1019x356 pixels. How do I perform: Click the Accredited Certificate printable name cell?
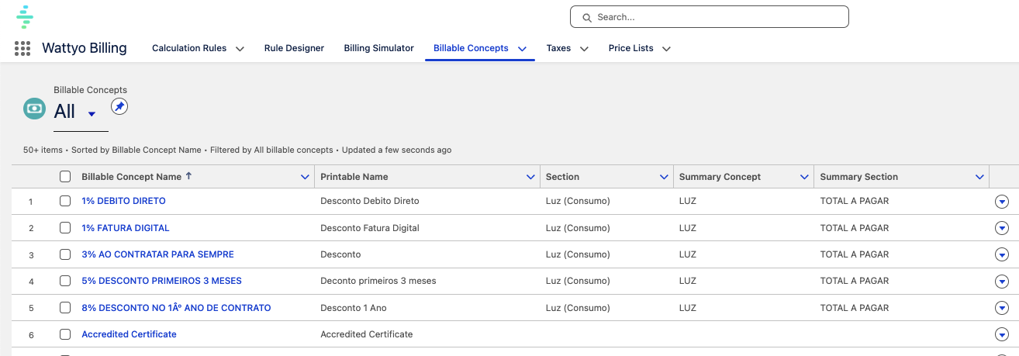(x=366, y=334)
